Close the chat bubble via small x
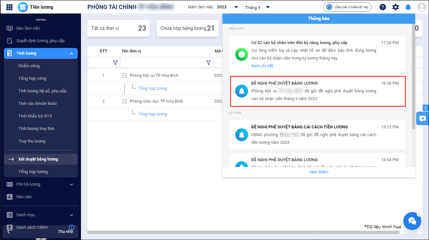This screenshot has height=240, width=429. point(418,215)
